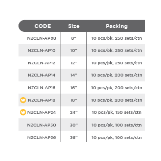
Task: Click product code NZCLN-AP30
Action: click(x=42, y=125)
